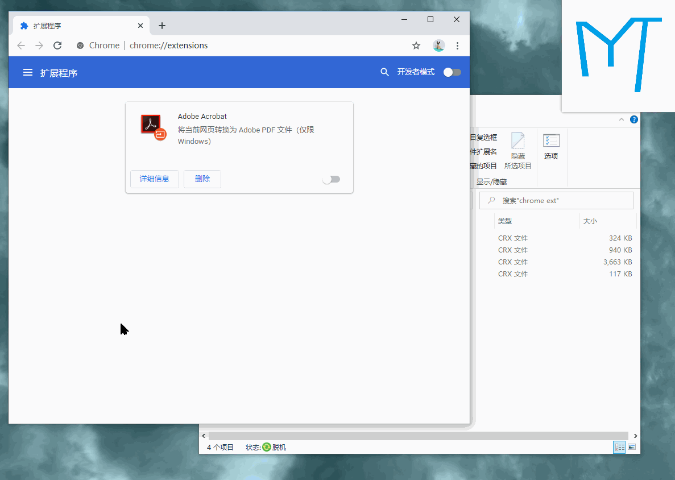Switch Explorer to large icons view
This screenshot has height=480, width=675.
click(631, 447)
